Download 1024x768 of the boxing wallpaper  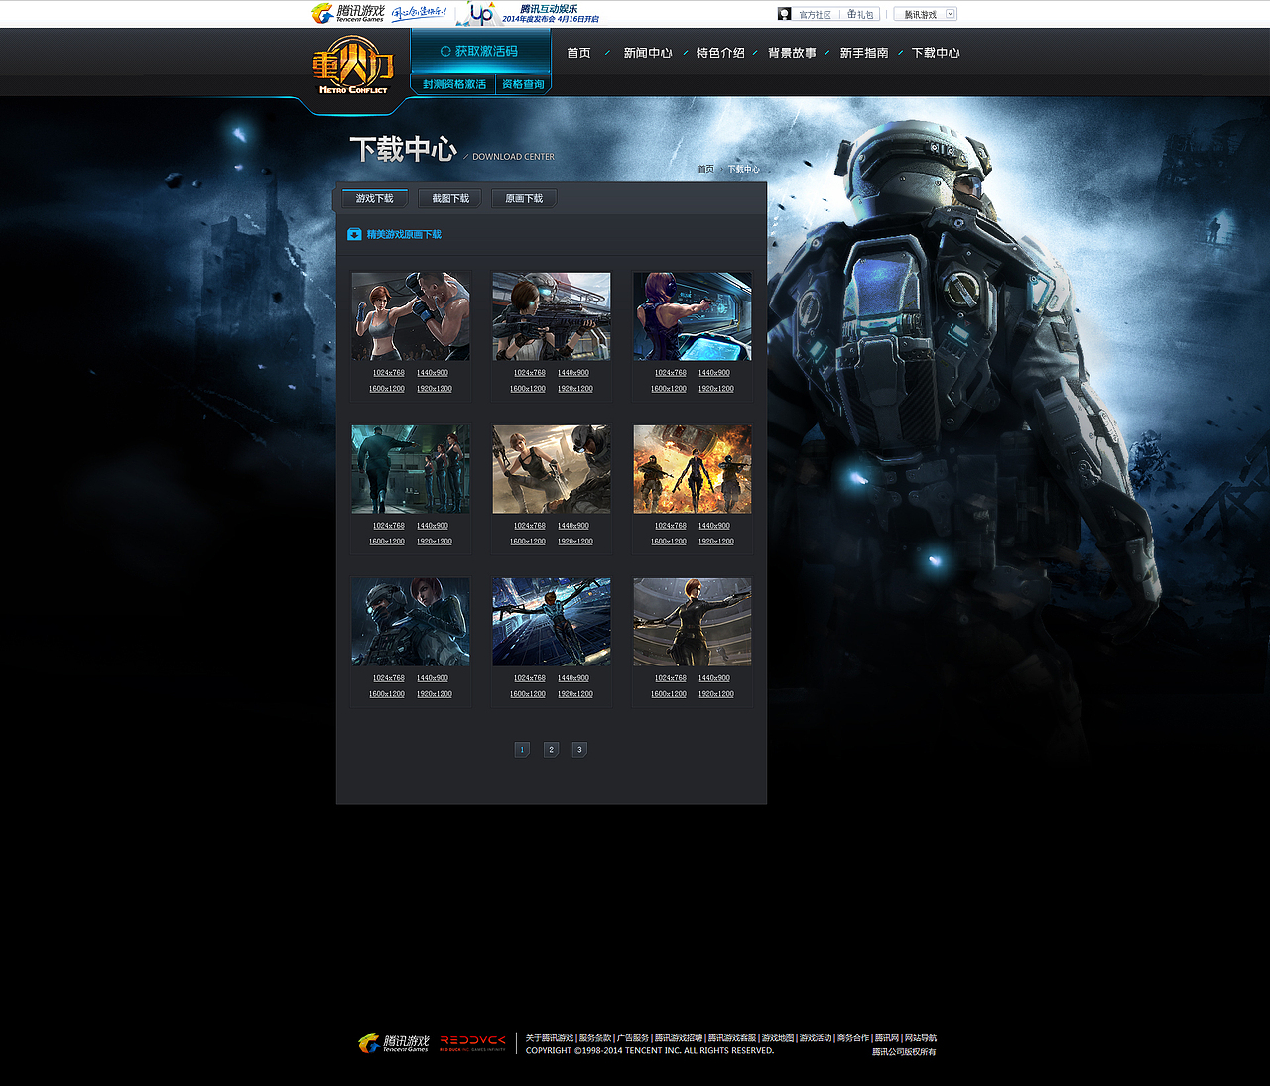(x=389, y=373)
